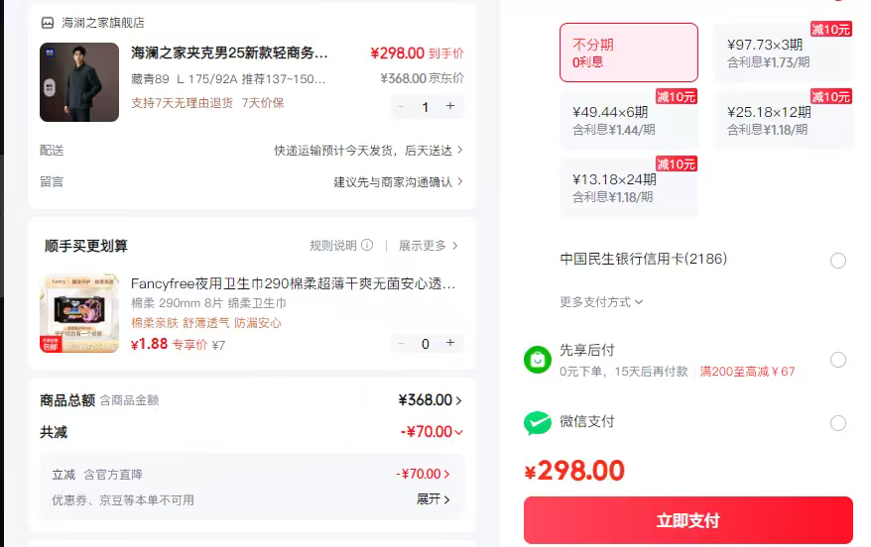Open 配送 delivery details arrow

(x=459, y=151)
